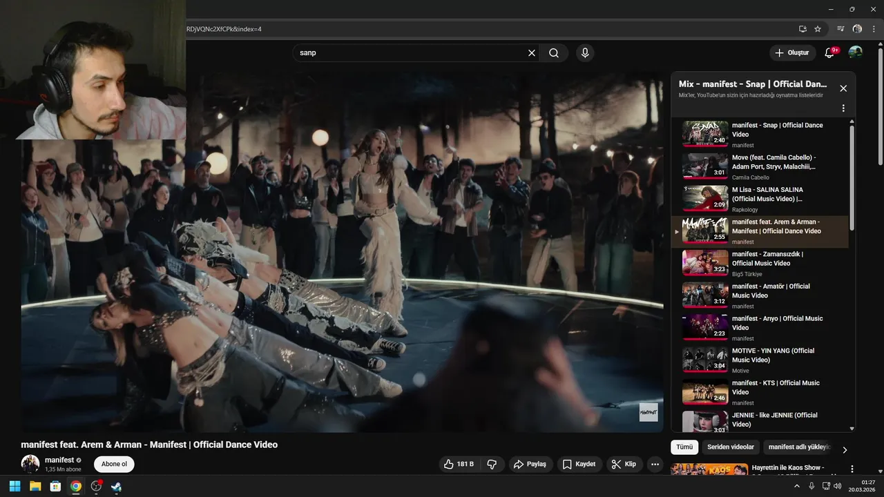
Task: Open volume control in system tray
Action: [x=837, y=486]
